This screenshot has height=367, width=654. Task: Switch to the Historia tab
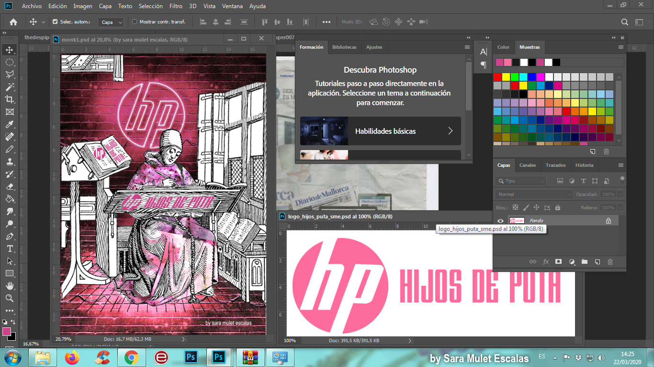pos(584,165)
